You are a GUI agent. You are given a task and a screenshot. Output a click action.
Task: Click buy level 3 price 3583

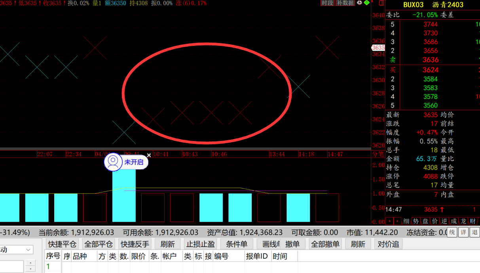pyautogui.click(x=431, y=88)
